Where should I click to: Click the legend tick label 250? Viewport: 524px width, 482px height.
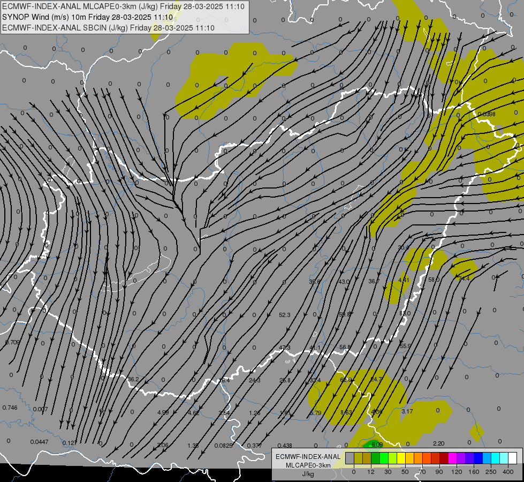tap(491, 472)
